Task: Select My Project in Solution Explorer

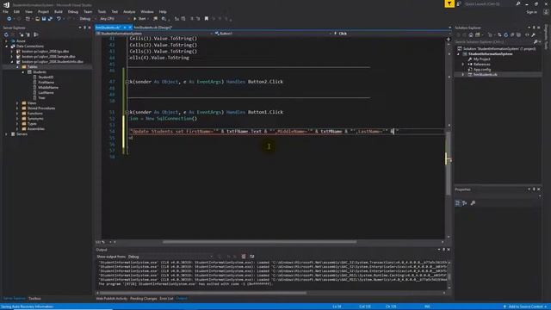Action: pyautogui.click(x=482, y=59)
